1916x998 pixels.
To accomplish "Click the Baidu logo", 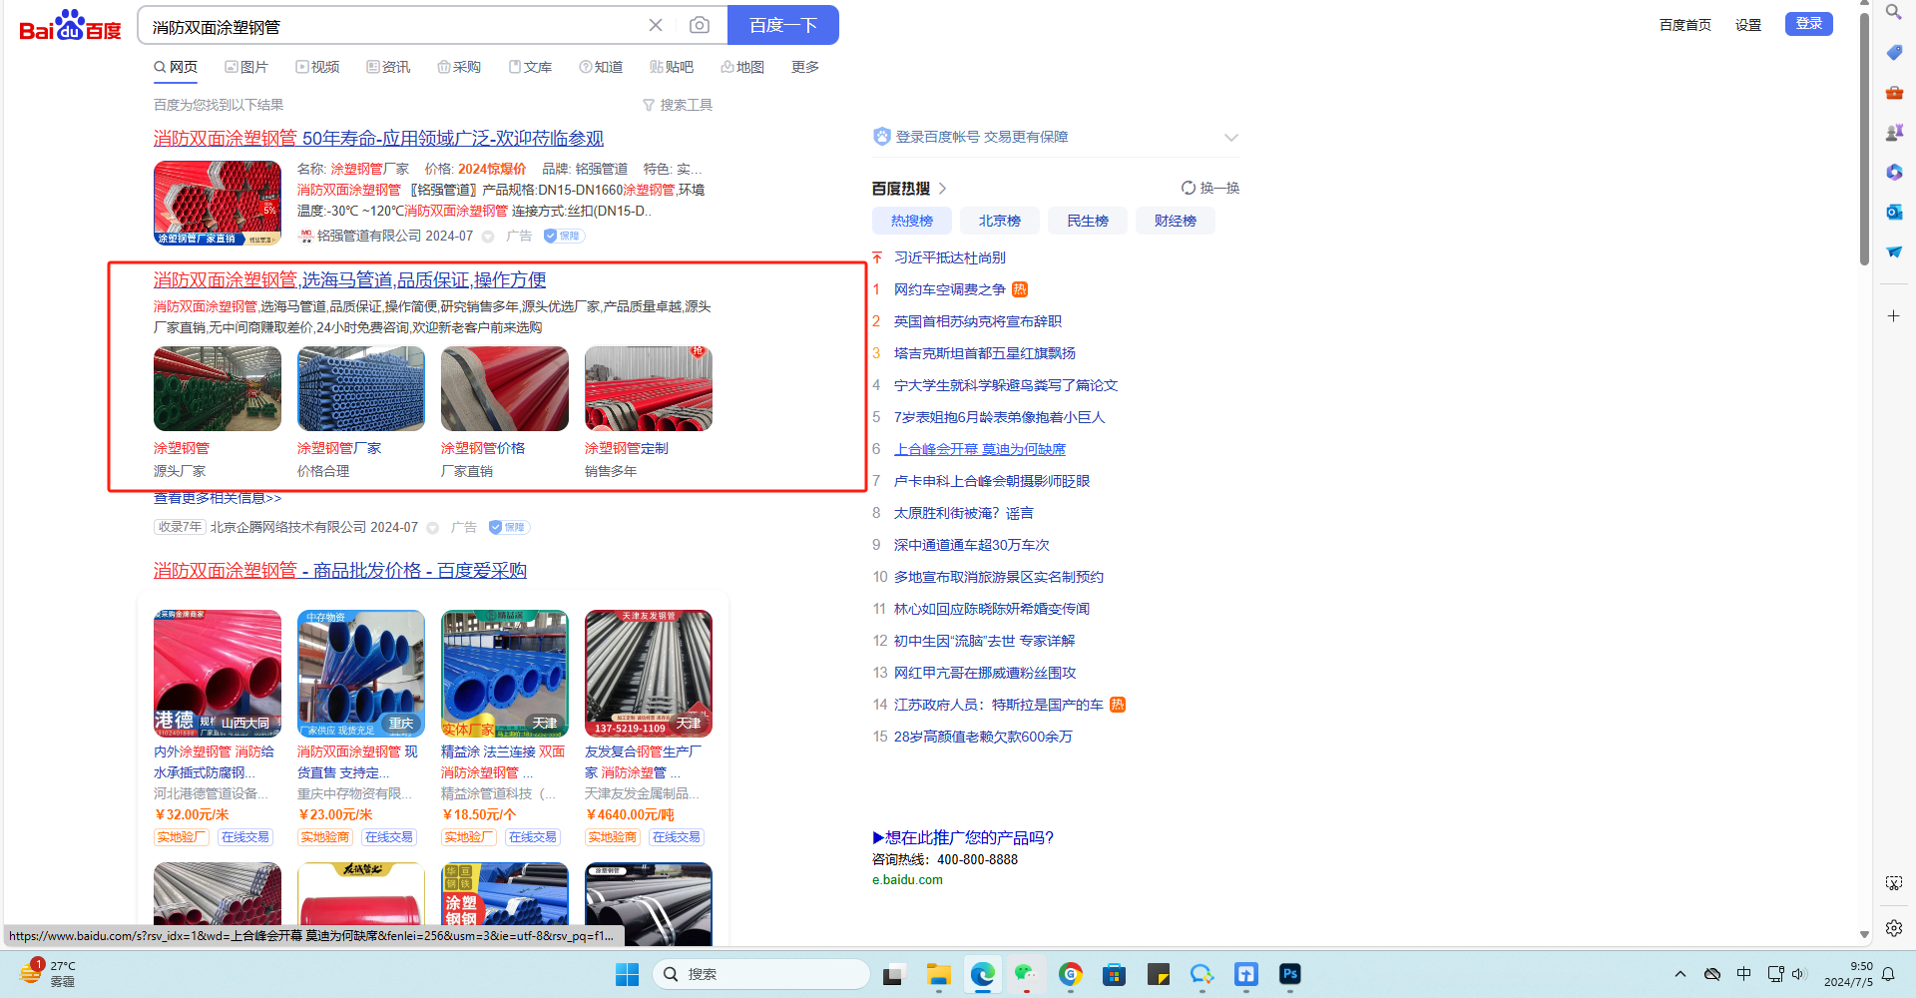I will click(x=70, y=25).
